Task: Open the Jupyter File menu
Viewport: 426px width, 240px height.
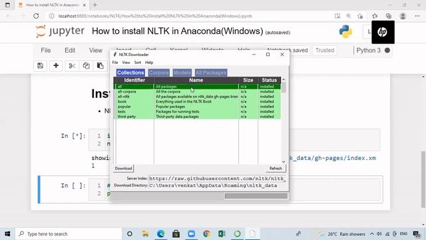Action: (x=46, y=51)
